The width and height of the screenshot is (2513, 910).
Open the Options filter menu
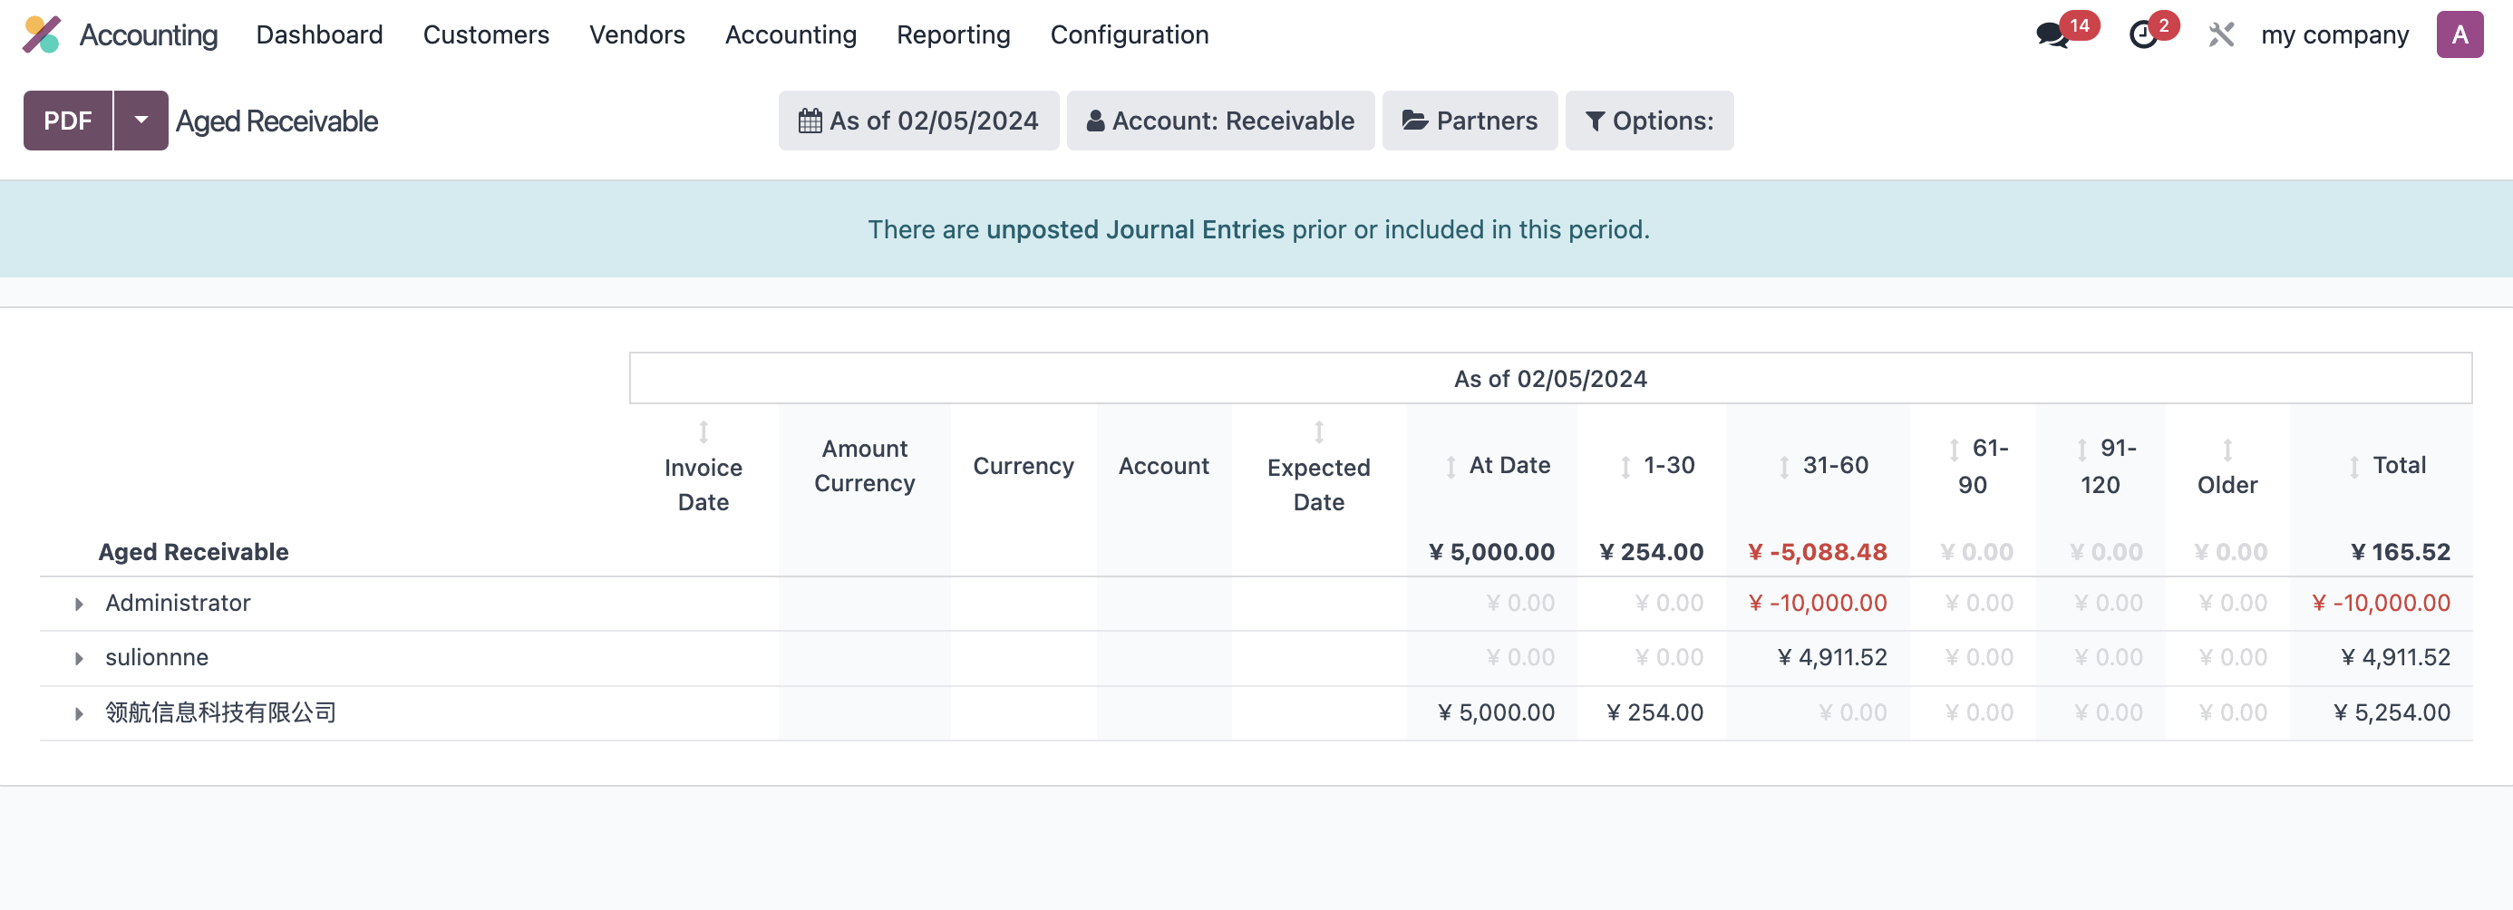coord(1649,120)
